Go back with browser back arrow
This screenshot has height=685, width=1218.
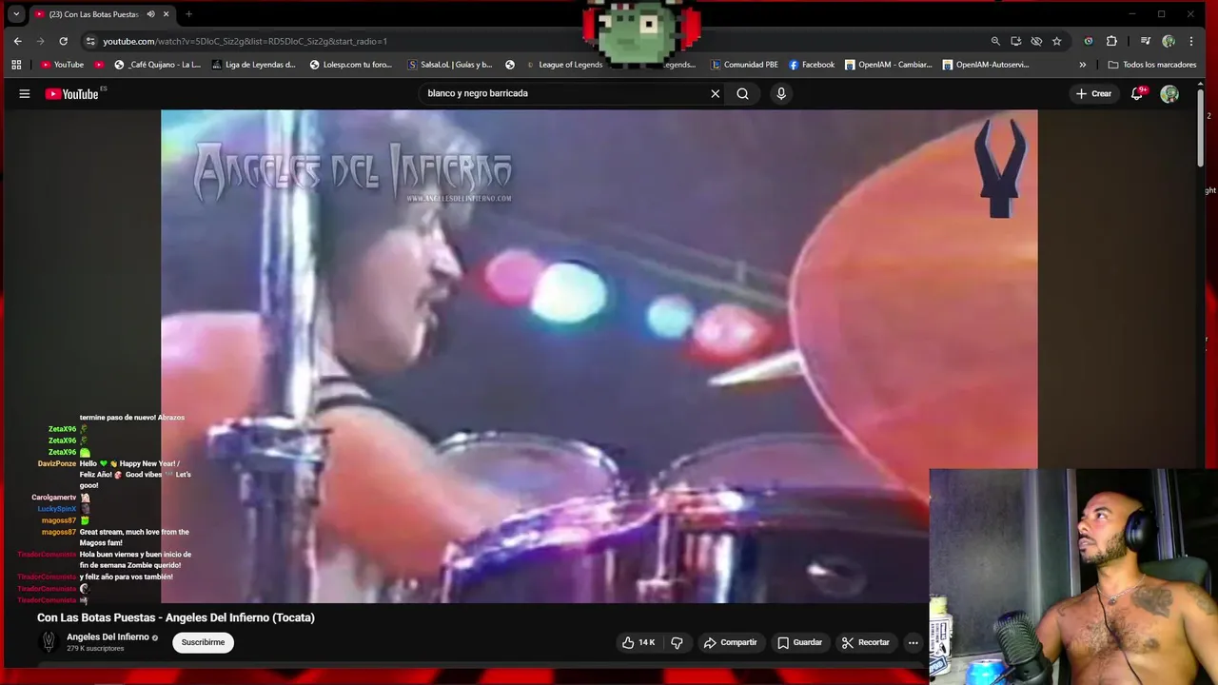tap(17, 41)
